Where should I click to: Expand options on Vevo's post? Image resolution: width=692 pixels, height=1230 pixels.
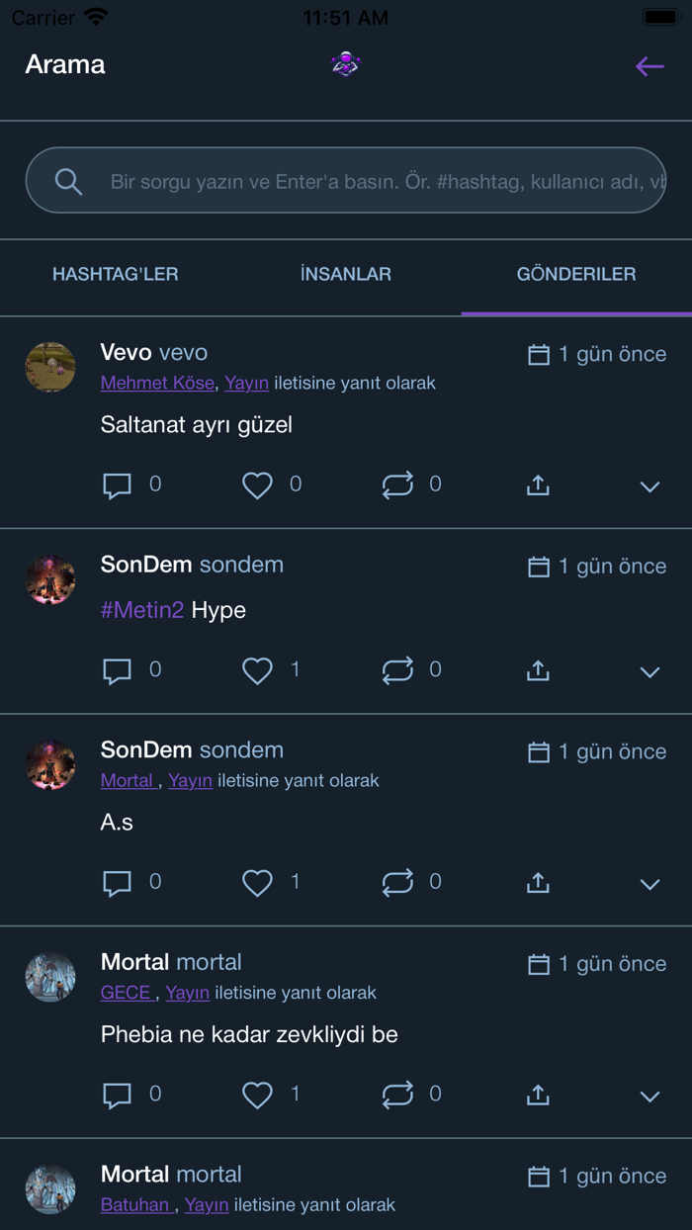(649, 487)
